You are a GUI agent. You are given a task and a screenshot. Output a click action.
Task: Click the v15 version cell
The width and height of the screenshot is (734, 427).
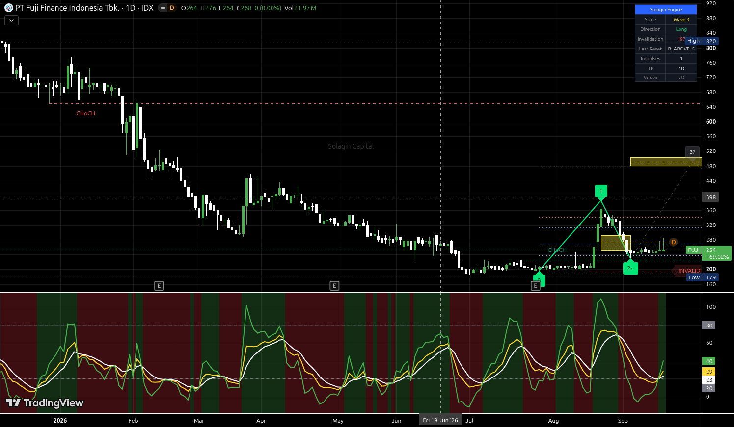point(681,77)
